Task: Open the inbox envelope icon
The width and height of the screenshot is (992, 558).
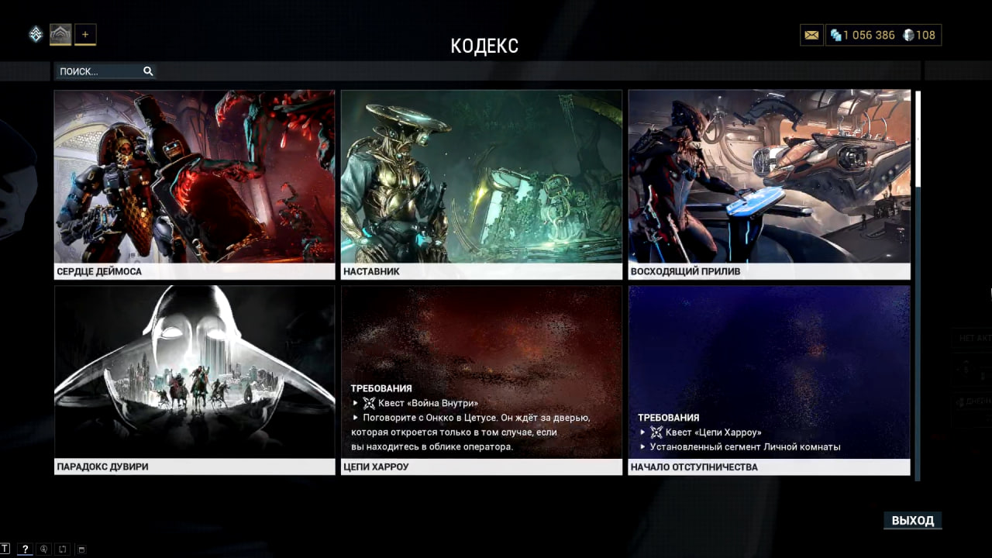Action: [x=811, y=35]
